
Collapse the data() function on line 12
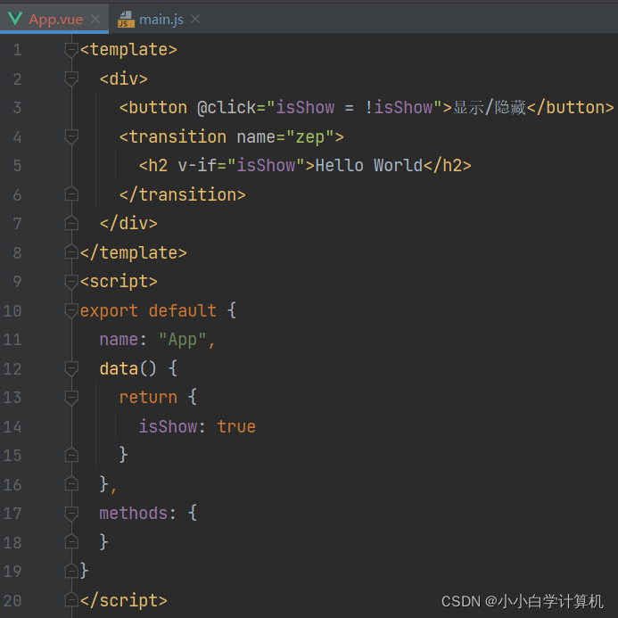(x=71, y=369)
